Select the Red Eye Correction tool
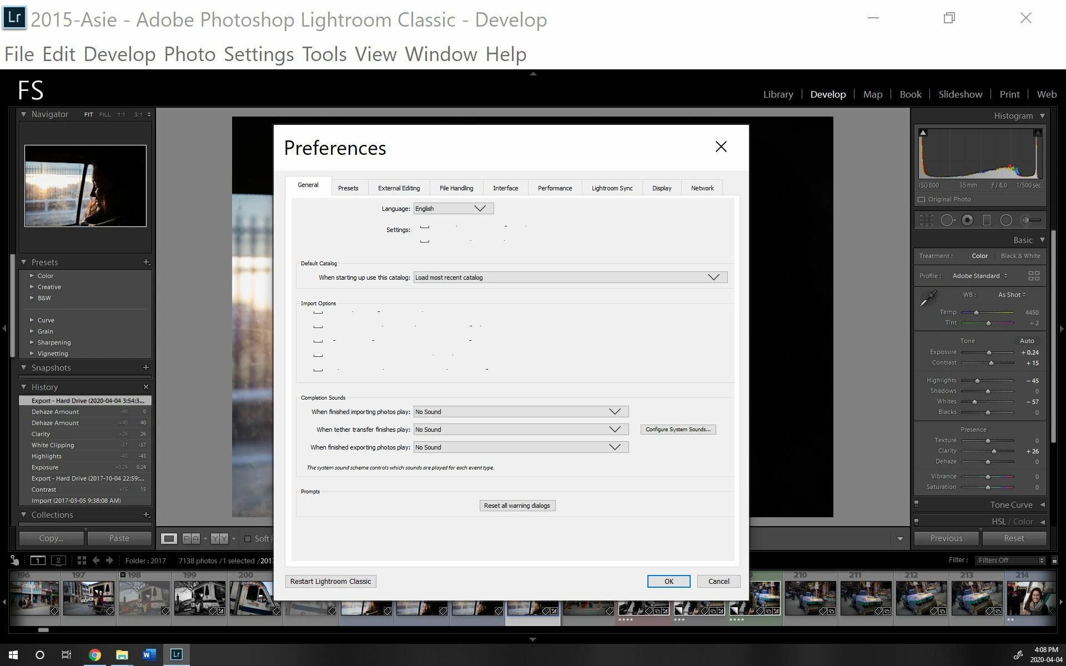This screenshot has width=1066, height=666. [967, 220]
